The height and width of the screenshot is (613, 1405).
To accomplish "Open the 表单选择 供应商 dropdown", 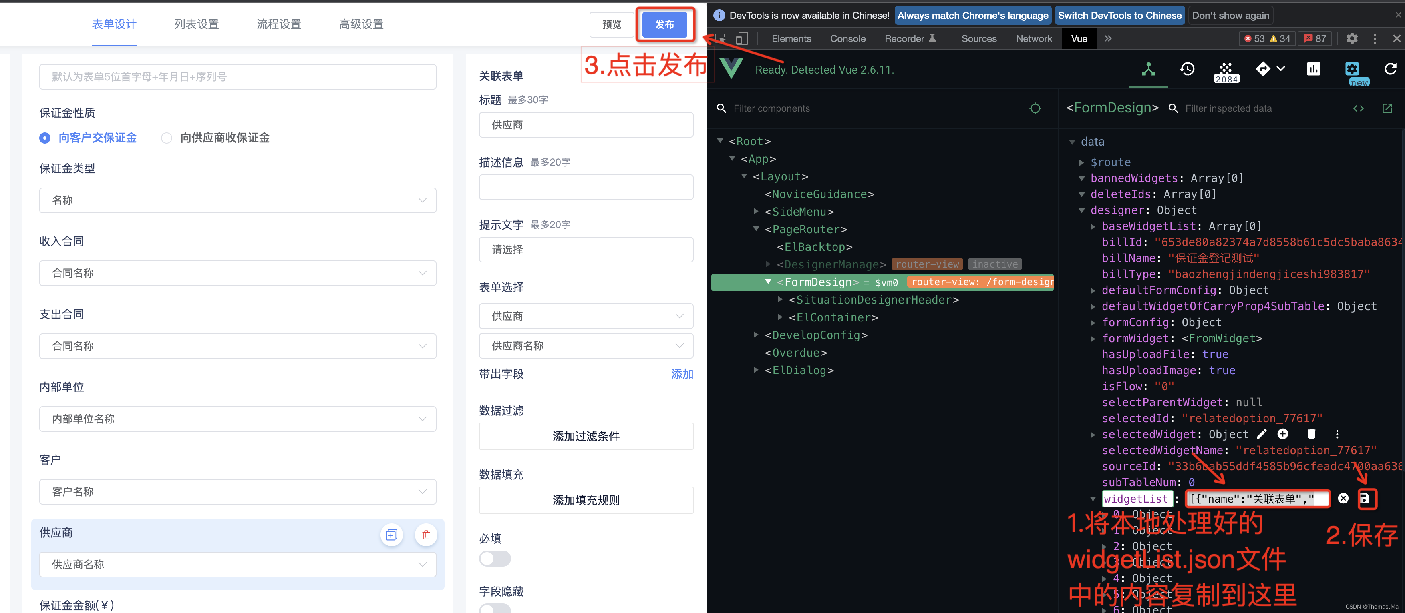I will [586, 316].
